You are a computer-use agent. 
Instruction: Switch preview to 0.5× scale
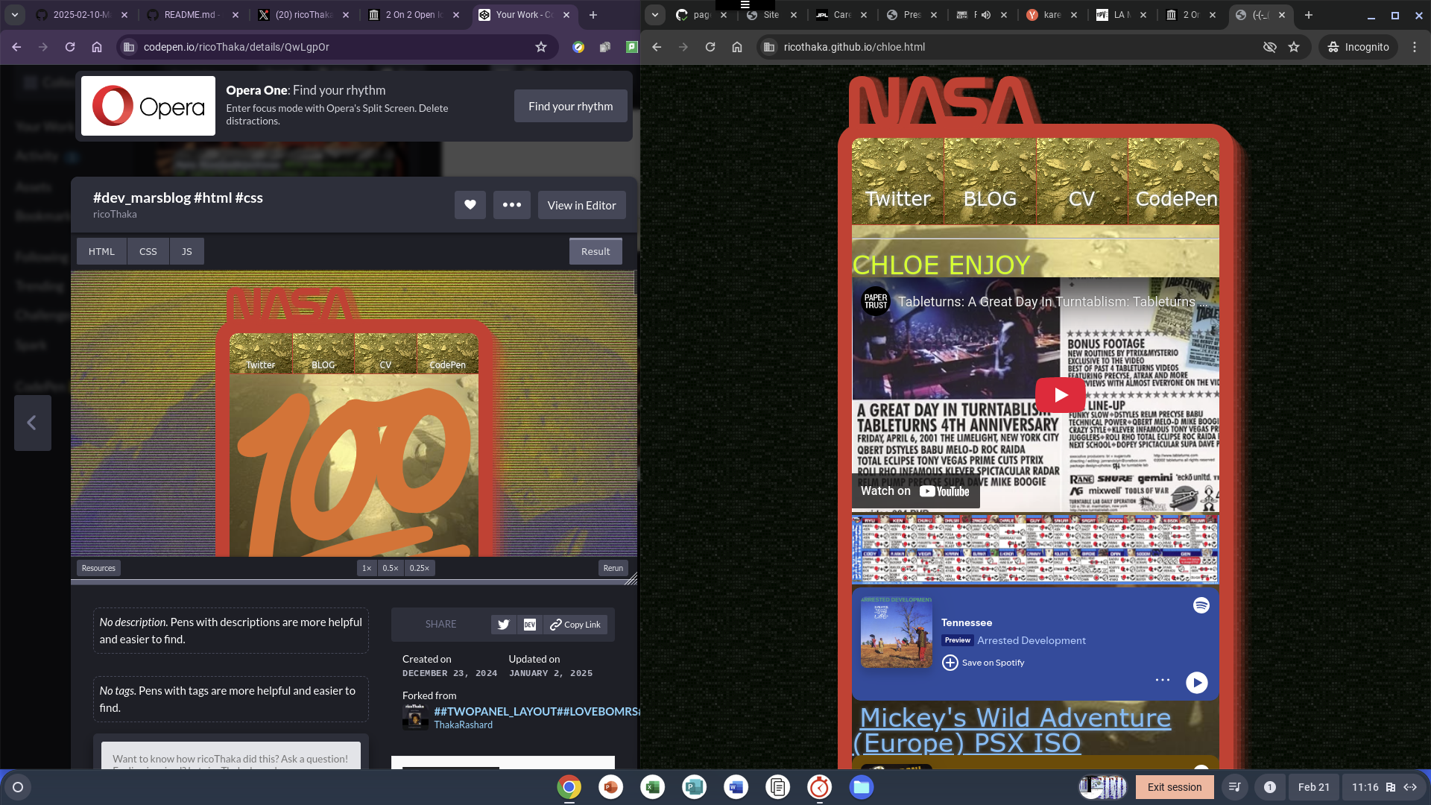[x=391, y=568]
